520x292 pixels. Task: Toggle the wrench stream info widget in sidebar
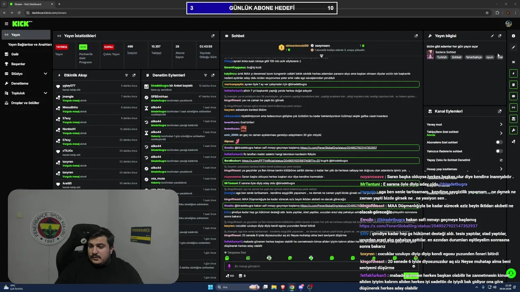pyautogui.click(x=513, y=130)
